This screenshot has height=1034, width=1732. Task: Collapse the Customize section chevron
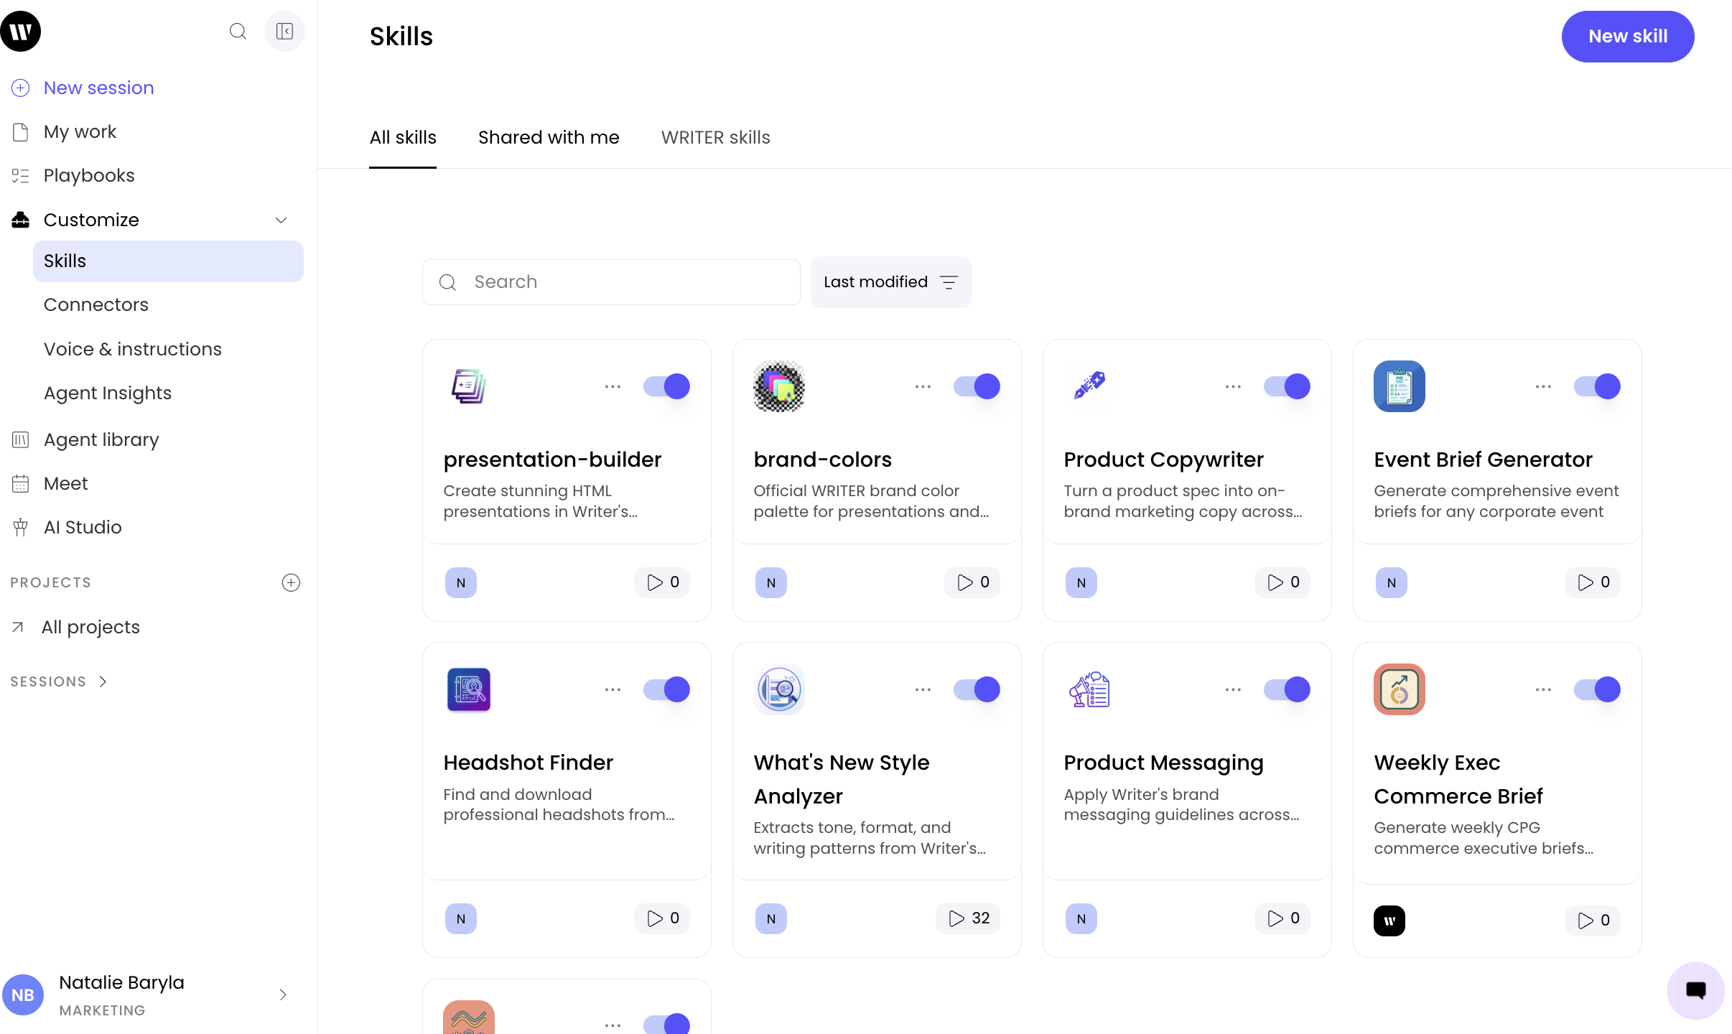coord(281,220)
